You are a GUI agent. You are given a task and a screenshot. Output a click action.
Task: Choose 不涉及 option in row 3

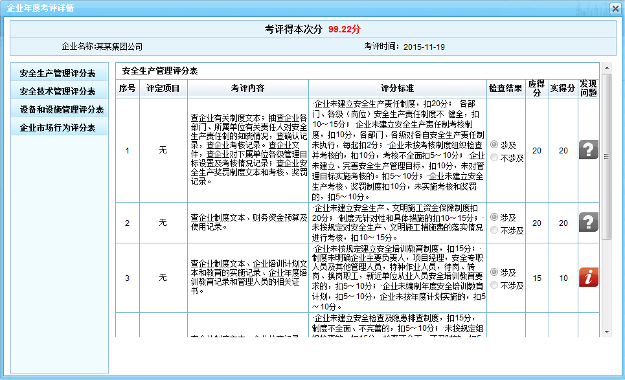pos(495,285)
